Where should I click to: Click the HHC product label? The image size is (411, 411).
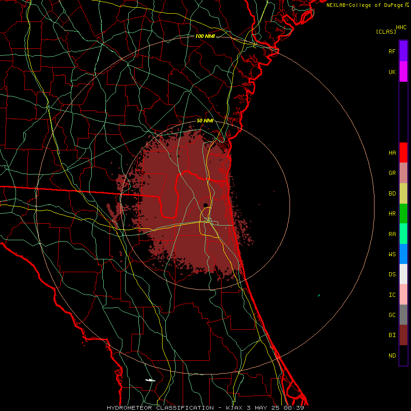401,27
